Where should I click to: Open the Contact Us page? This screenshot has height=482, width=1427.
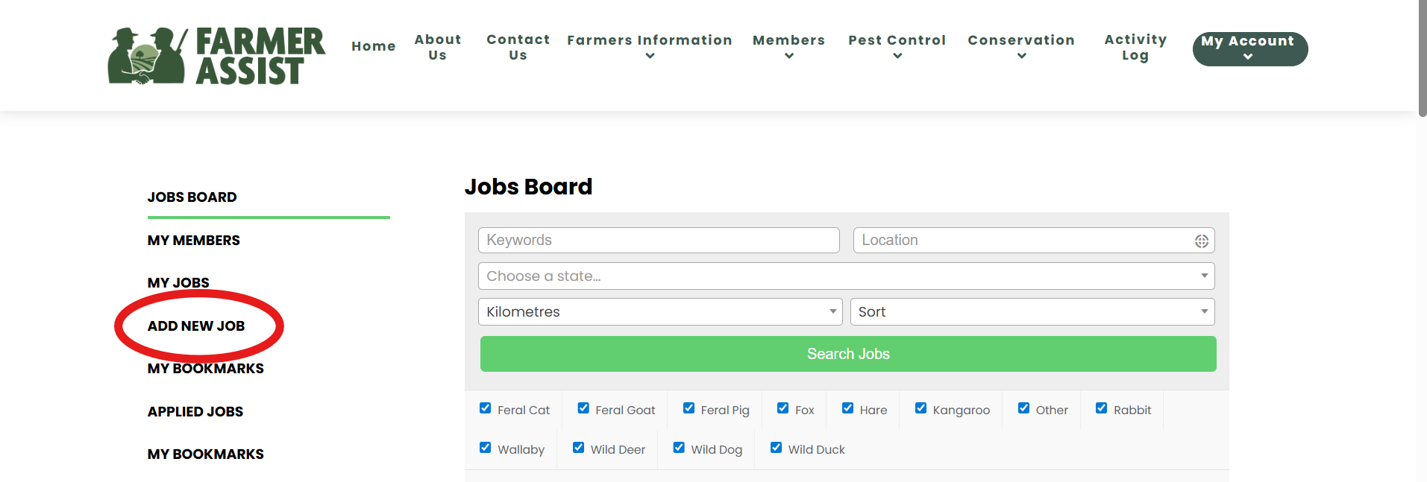[x=518, y=47]
